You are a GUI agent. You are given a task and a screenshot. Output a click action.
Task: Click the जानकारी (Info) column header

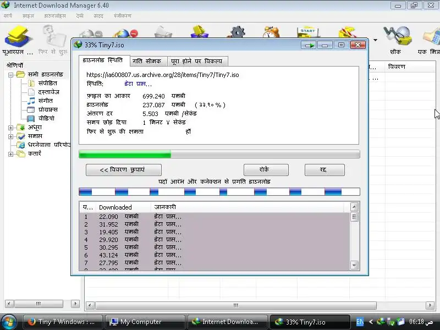click(x=247, y=207)
